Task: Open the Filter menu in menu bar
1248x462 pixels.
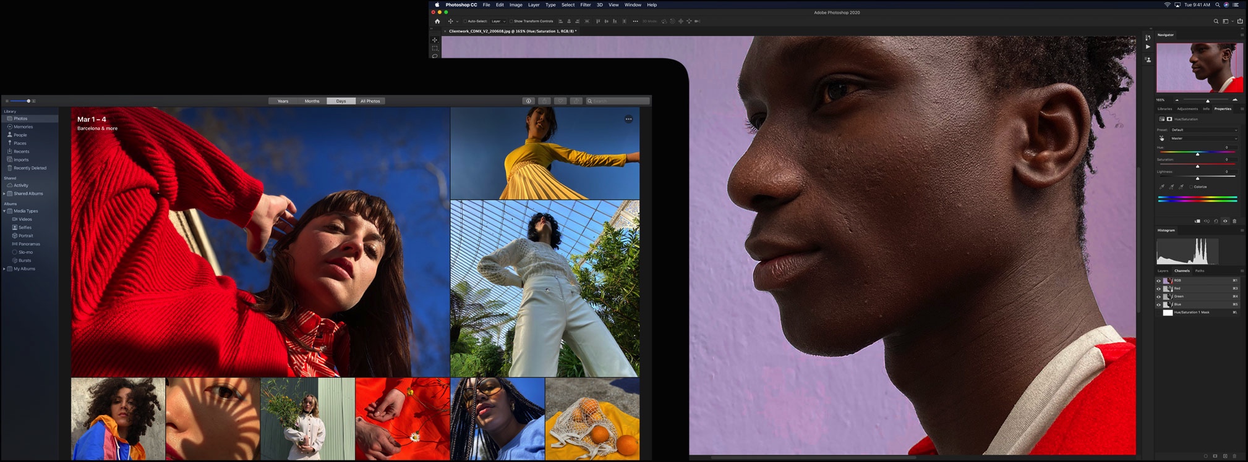Action: click(585, 5)
